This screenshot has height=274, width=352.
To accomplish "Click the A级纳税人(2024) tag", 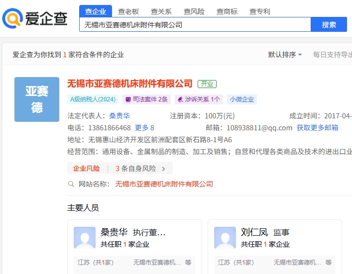I will point(93,99).
